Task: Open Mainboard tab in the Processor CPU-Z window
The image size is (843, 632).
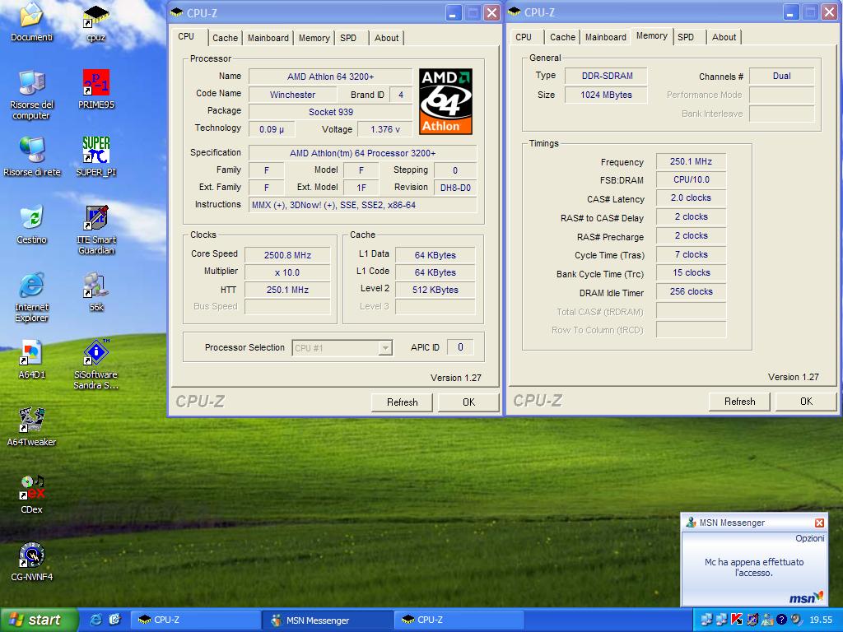Action: tap(268, 38)
